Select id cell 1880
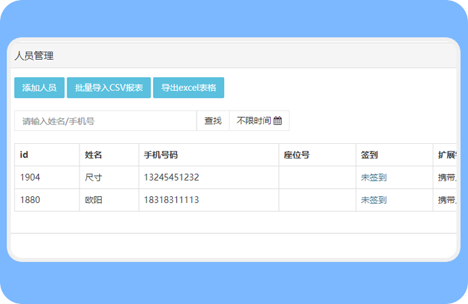Viewport: 468px width, 304px height. point(47,199)
